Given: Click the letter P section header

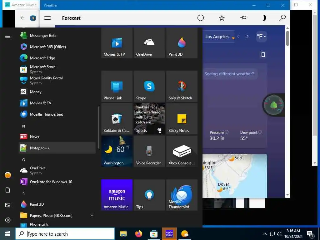Looking at the screenshot, I should [x=23, y=193].
